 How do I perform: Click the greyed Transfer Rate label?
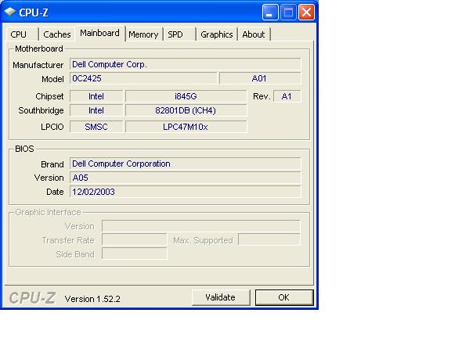(x=68, y=240)
